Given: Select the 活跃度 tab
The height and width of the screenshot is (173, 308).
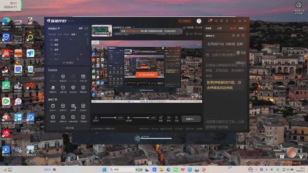Looking at the screenshot, I should (x=230, y=44).
